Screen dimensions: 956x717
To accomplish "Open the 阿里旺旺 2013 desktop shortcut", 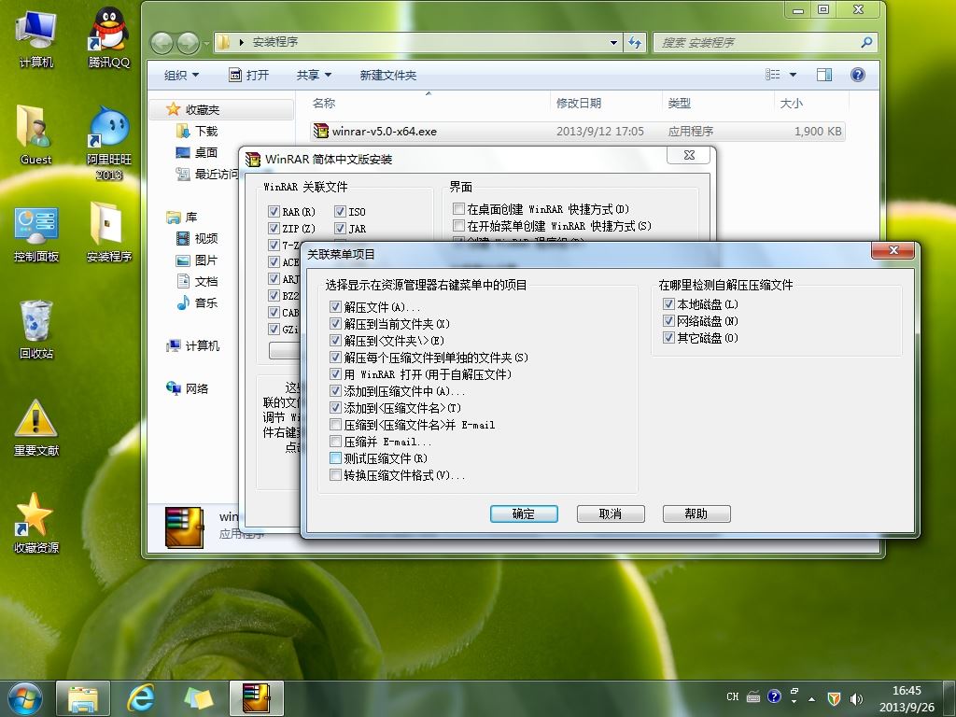I will 109,142.
